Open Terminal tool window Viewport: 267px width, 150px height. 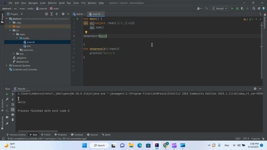pyautogui.click(x=77, y=135)
